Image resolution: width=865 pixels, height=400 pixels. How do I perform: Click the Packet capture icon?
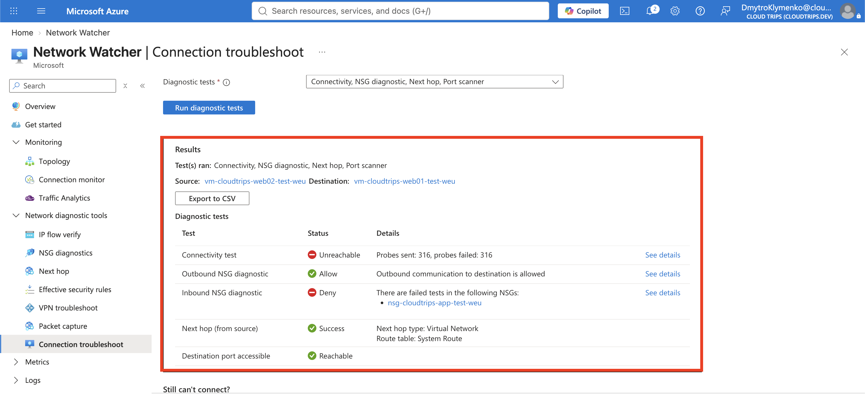coord(29,326)
